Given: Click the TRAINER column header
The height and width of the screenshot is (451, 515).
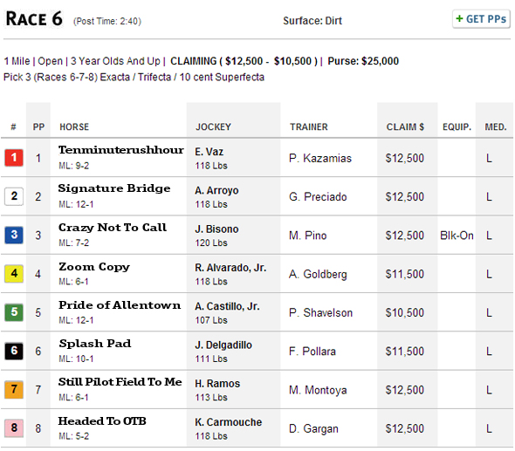Looking at the screenshot, I should pyautogui.click(x=309, y=127).
